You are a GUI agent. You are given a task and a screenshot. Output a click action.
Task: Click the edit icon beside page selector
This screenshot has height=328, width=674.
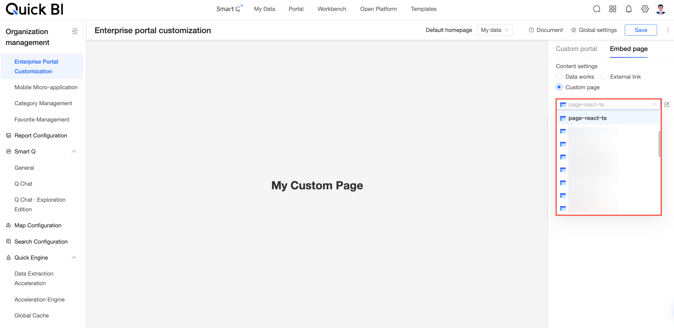(x=667, y=104)
